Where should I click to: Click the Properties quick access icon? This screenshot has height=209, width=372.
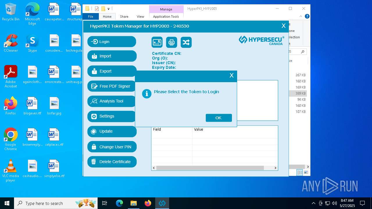[97, 9]
